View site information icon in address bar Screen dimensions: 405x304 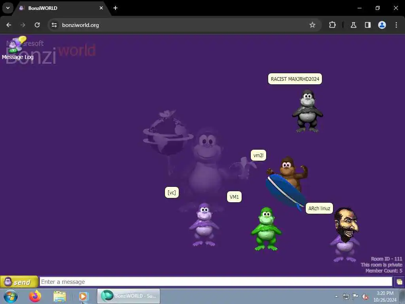pyautogui.click(x=54, y=25)
